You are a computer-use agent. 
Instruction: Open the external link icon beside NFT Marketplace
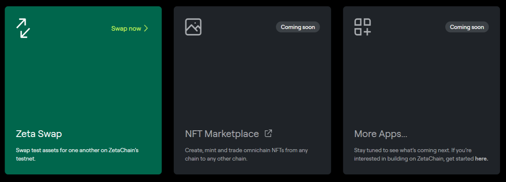(x=268, y=133)
